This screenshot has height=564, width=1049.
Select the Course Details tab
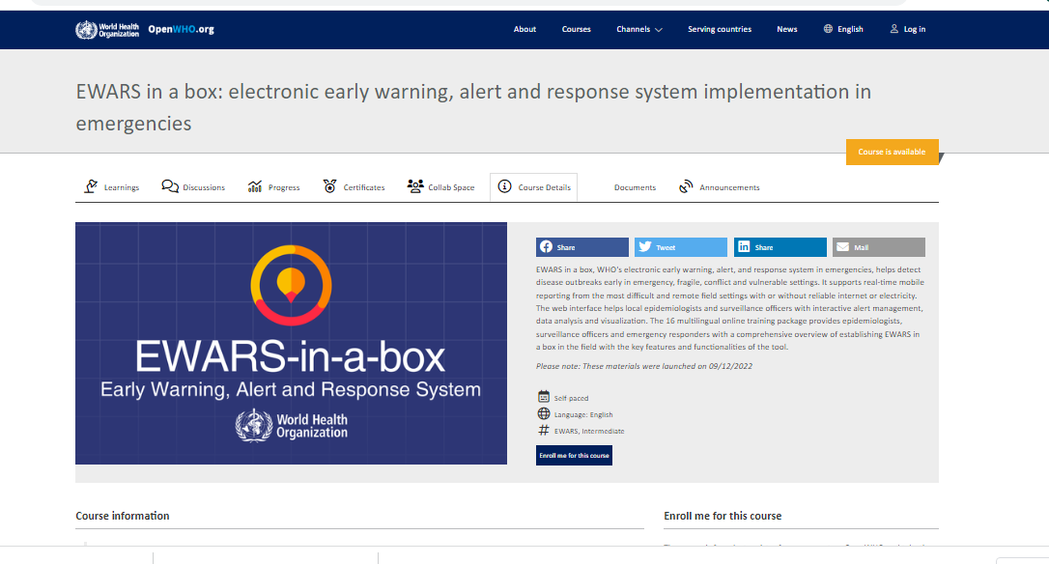pos(534,187)
